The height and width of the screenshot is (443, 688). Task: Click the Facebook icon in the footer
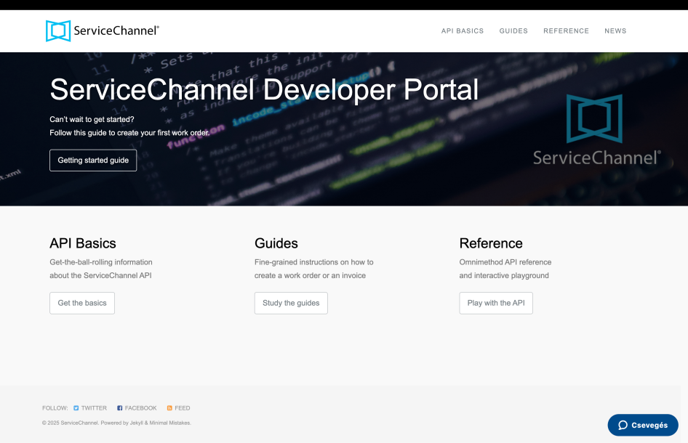[x=119, y=408]
